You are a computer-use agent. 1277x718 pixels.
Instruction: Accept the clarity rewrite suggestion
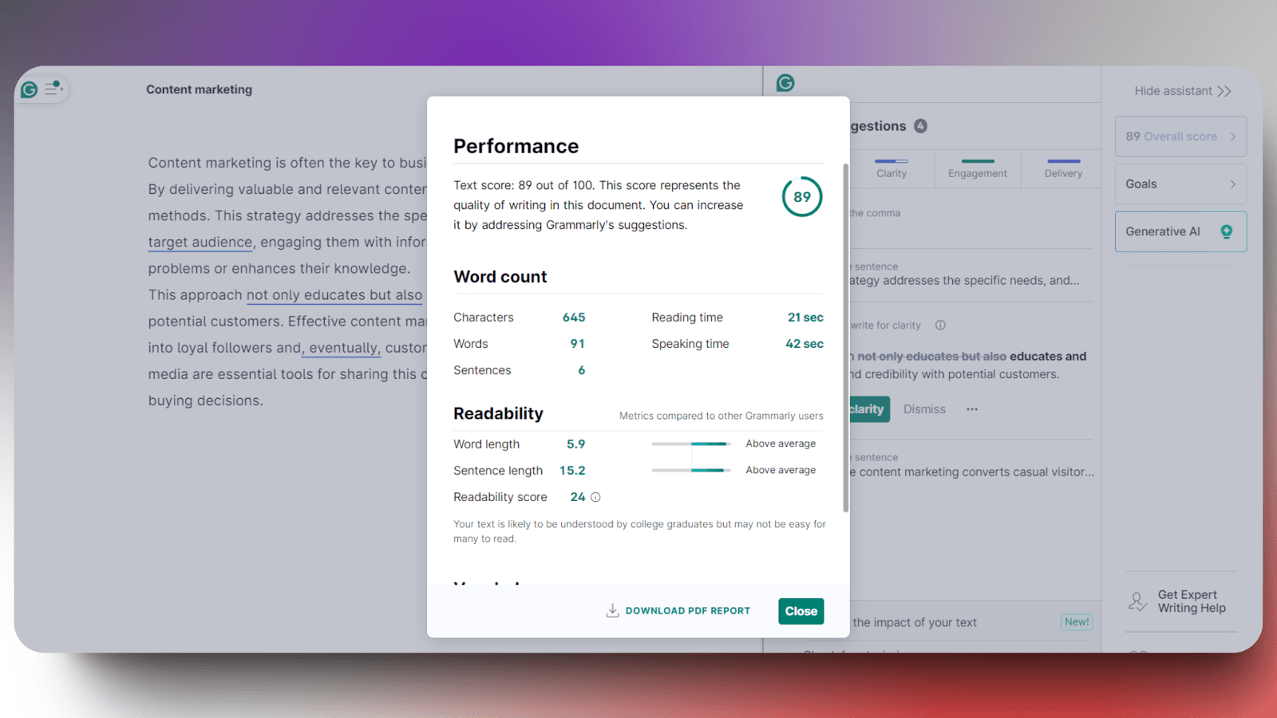click(x=869, y=409)
